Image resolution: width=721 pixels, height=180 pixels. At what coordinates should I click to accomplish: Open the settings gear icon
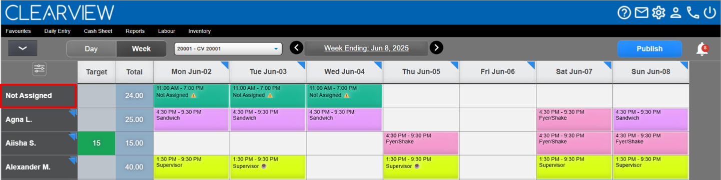tap(658, 12)
